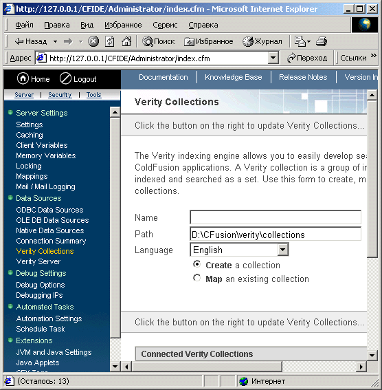Open the Back button history dropdown arrow

[x=55, y=41]
